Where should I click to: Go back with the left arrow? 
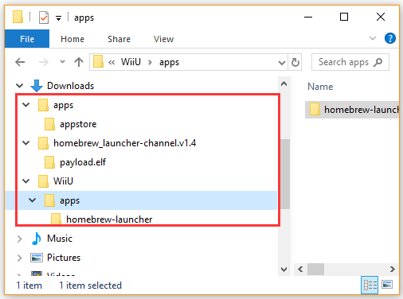point(20,62)
